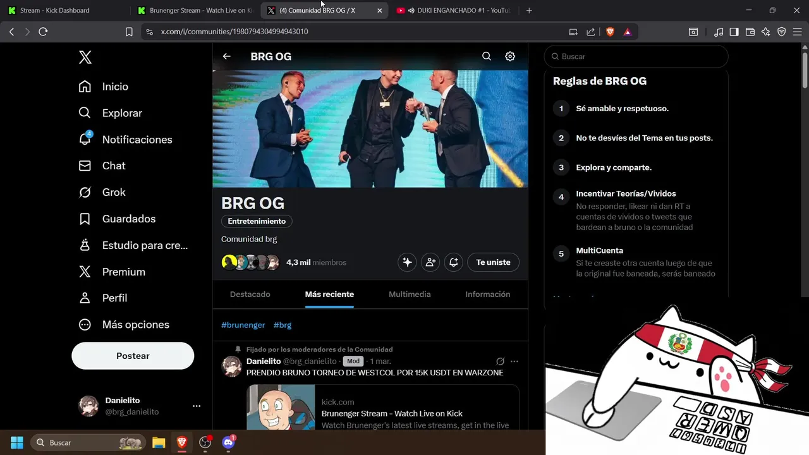Go back in browser history
The image size is (809, 455).
(x=11, y=32)
